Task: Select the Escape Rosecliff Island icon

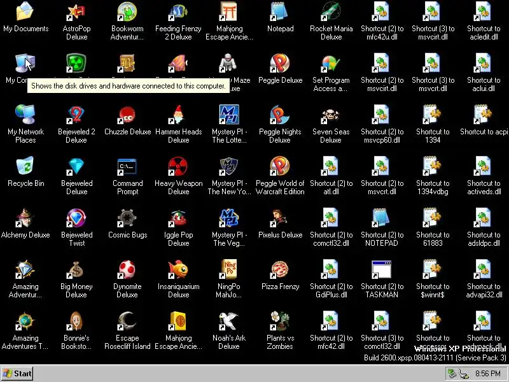Action: coord(127,321)
